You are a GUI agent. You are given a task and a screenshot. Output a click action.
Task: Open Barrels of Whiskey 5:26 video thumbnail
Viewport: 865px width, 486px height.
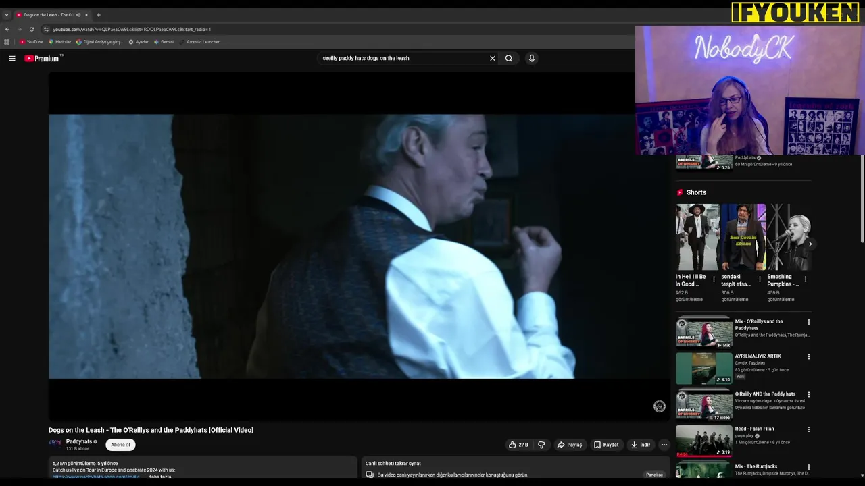[703, 163]
